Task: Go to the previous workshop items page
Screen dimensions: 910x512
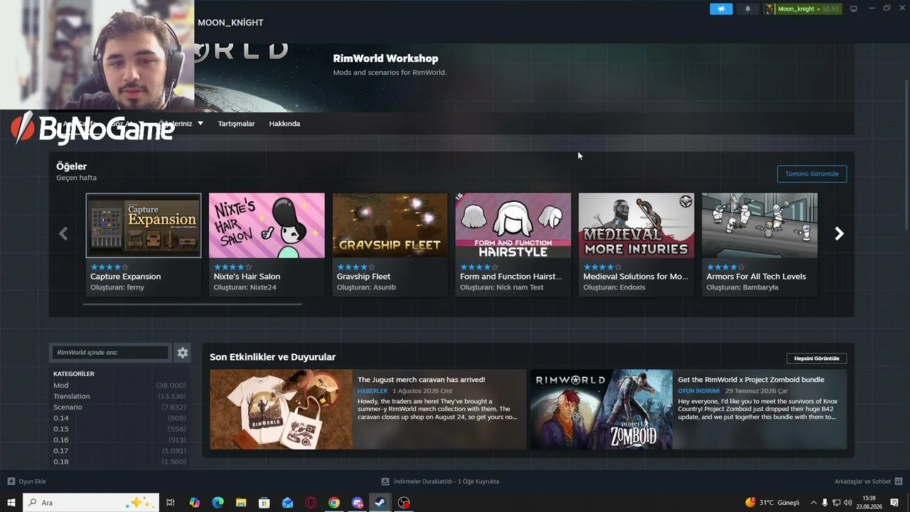Action: [x=63, y=233]
